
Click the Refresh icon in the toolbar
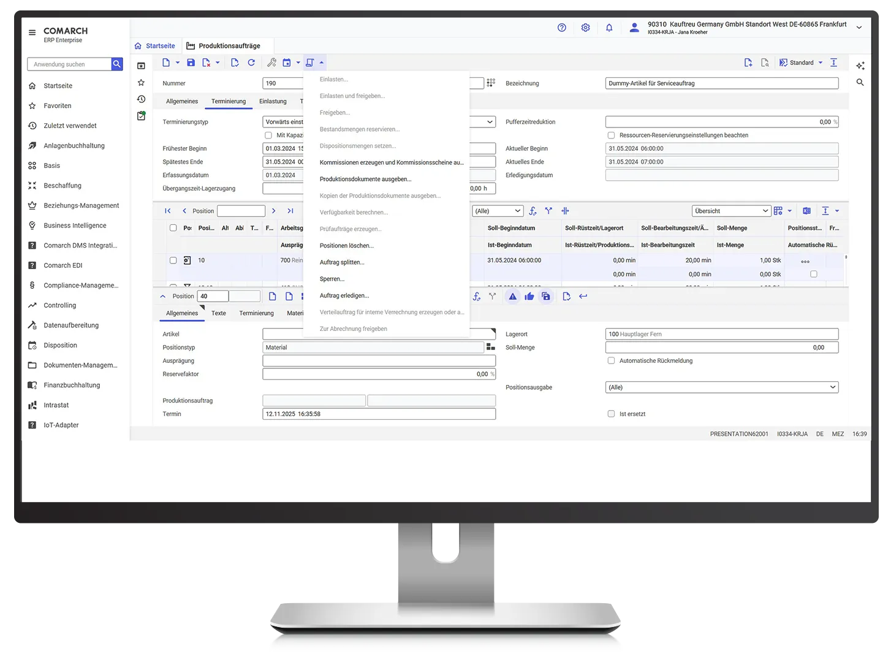(x=251, y=63)
